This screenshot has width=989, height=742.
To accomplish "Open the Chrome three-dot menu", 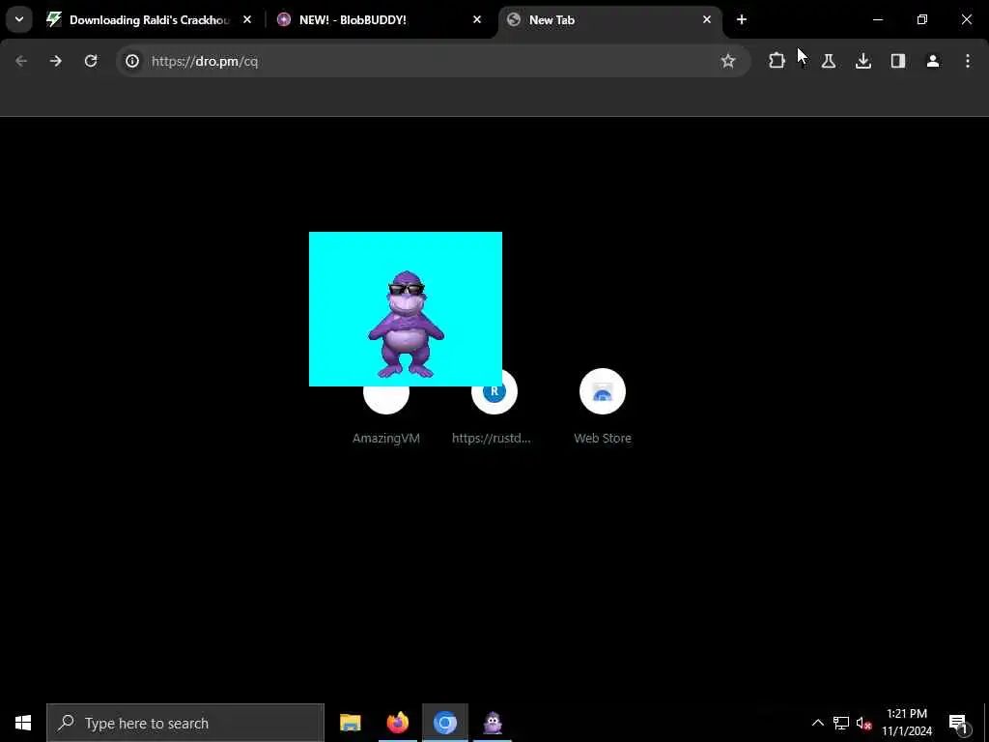I will point(968,61).
